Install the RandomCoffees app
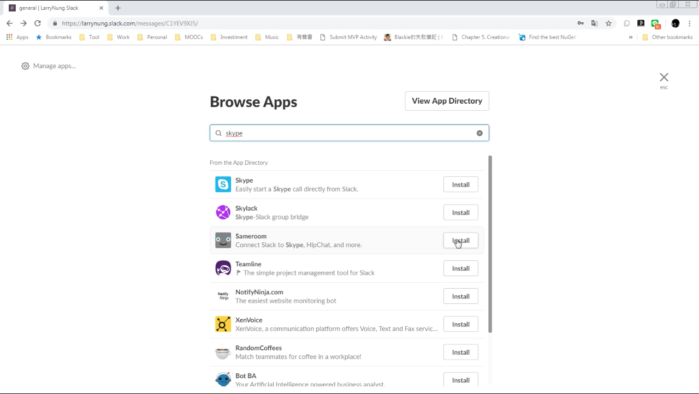Viewport: 699px width, 394px height. point(460,352)
